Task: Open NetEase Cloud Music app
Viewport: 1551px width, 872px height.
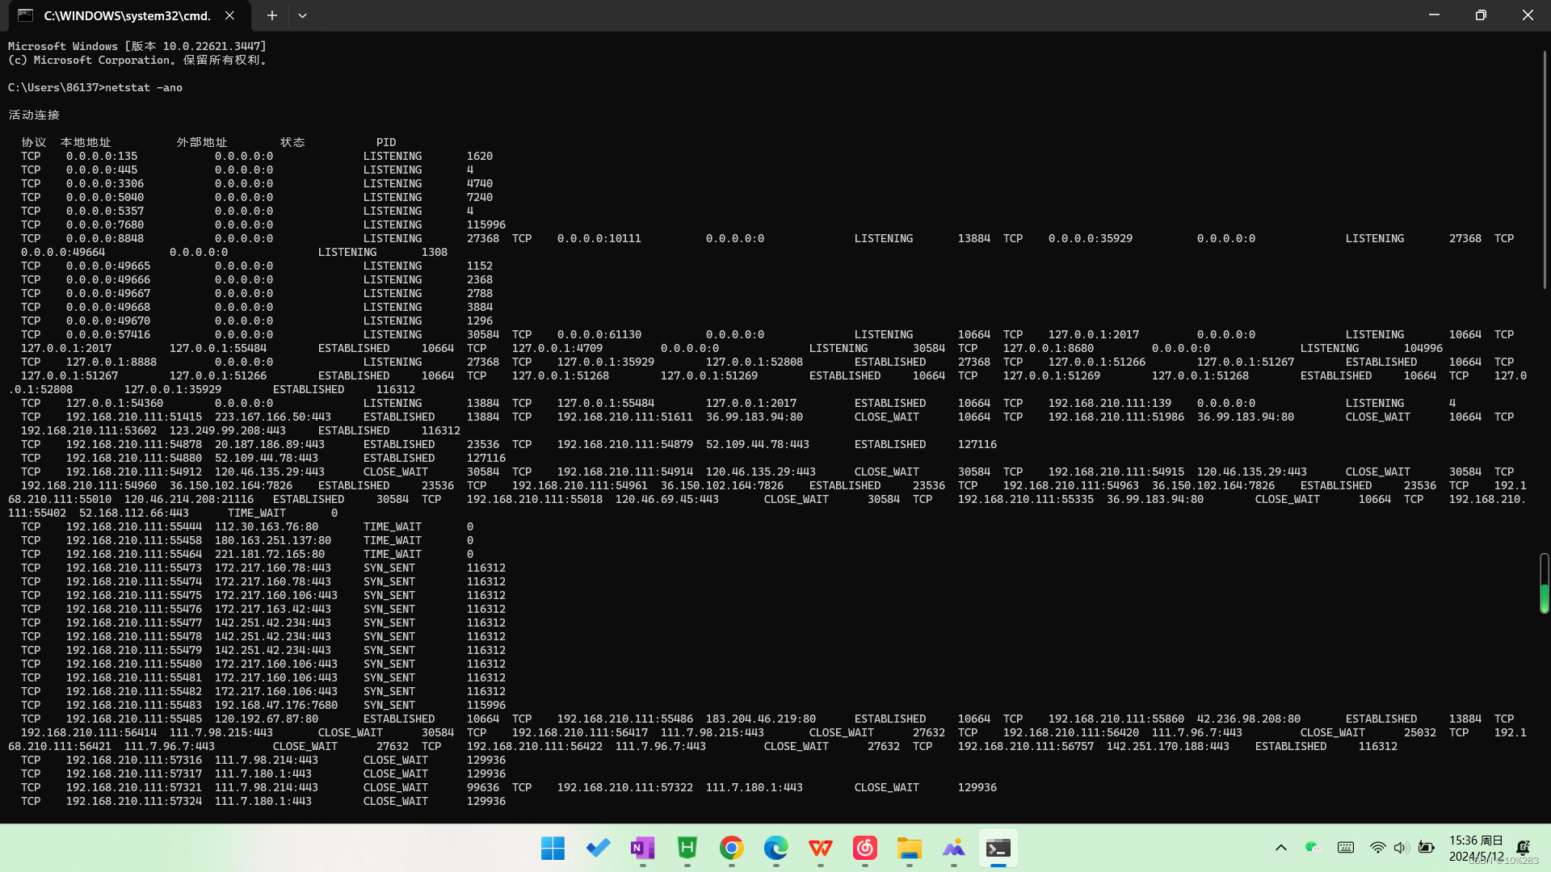Action: point(865,848)
